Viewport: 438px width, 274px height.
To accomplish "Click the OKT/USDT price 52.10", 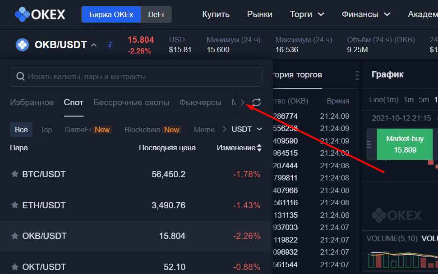I will click(174, 267).
